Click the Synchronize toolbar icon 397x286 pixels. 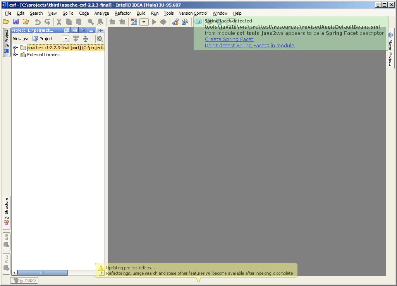[26, 22]
